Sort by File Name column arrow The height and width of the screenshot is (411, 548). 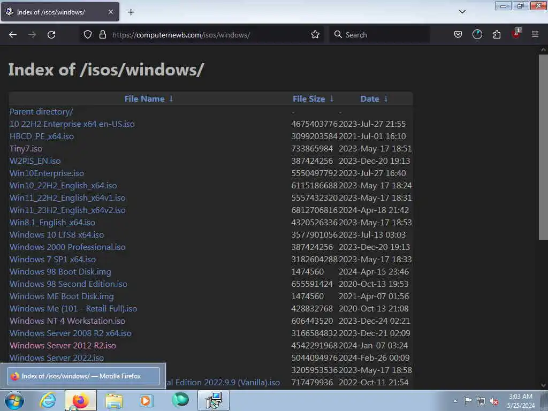coord(171,98)
